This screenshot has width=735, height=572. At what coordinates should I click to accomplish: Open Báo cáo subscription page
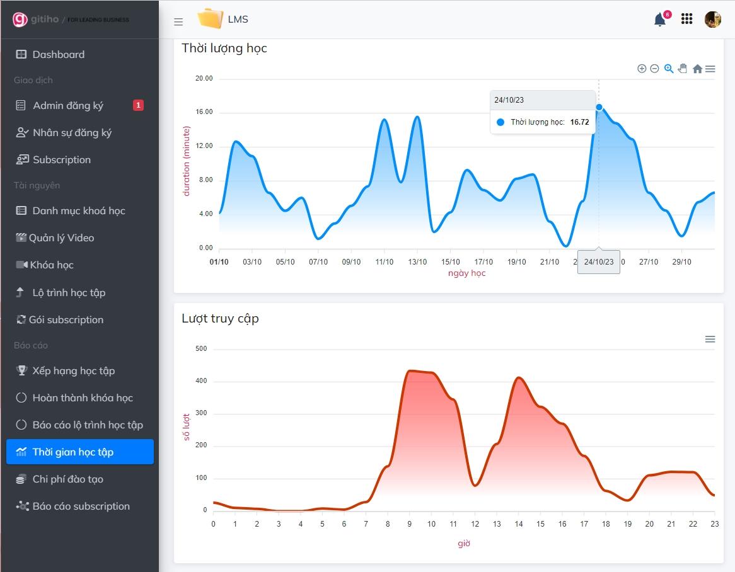pos(81,506)
